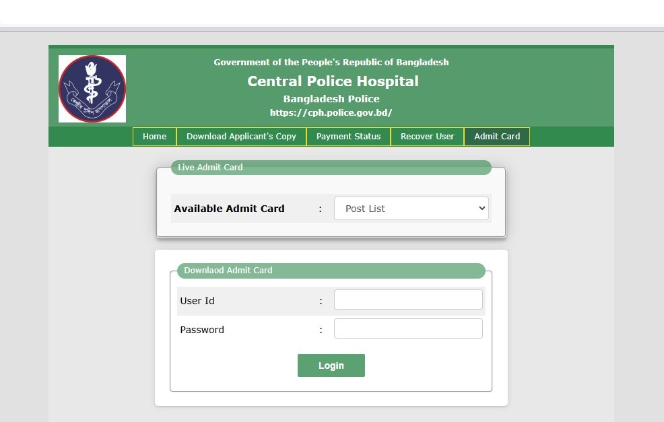664x422 pixels.
Task: Click the Central Police Hospital emblem logo
Action: click(92, 89)
